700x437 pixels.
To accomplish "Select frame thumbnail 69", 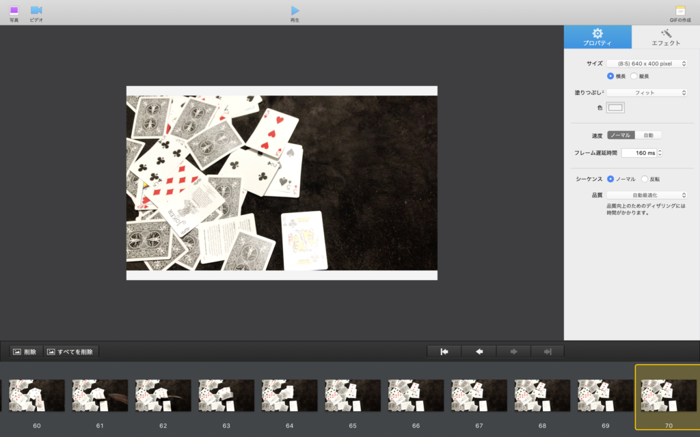I will tap(606, 395).
